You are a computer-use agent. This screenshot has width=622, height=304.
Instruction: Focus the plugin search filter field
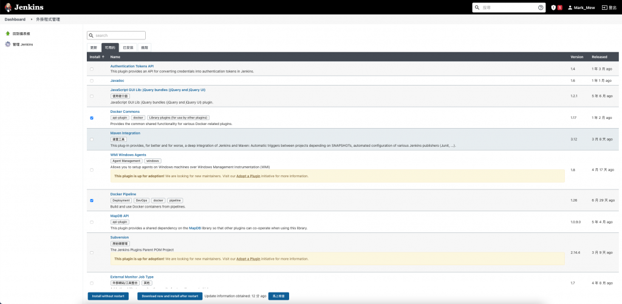pyautogui.click(x=116, y=35)
